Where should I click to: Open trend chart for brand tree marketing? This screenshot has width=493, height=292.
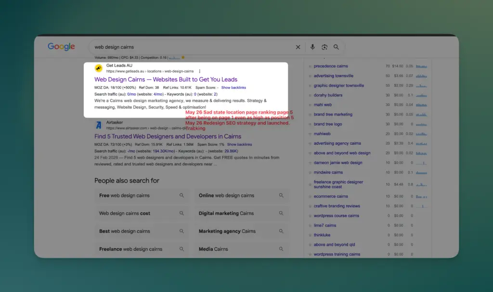pyautogui.click(x=421, y=114)
